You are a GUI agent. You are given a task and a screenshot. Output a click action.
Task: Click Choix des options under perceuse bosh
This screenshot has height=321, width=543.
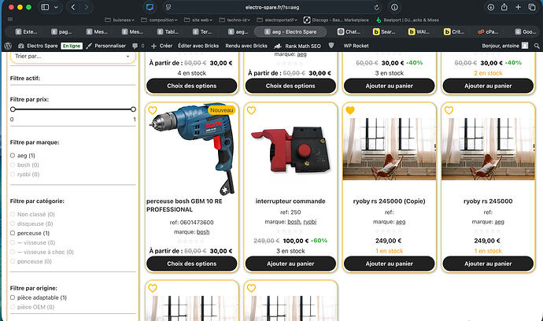191,264
